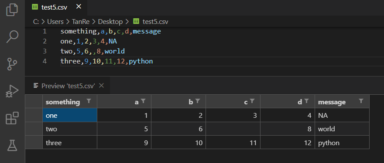
Task: Close the test5.csv editor tab
Action: pyautogui.click(x=79, y=7)
